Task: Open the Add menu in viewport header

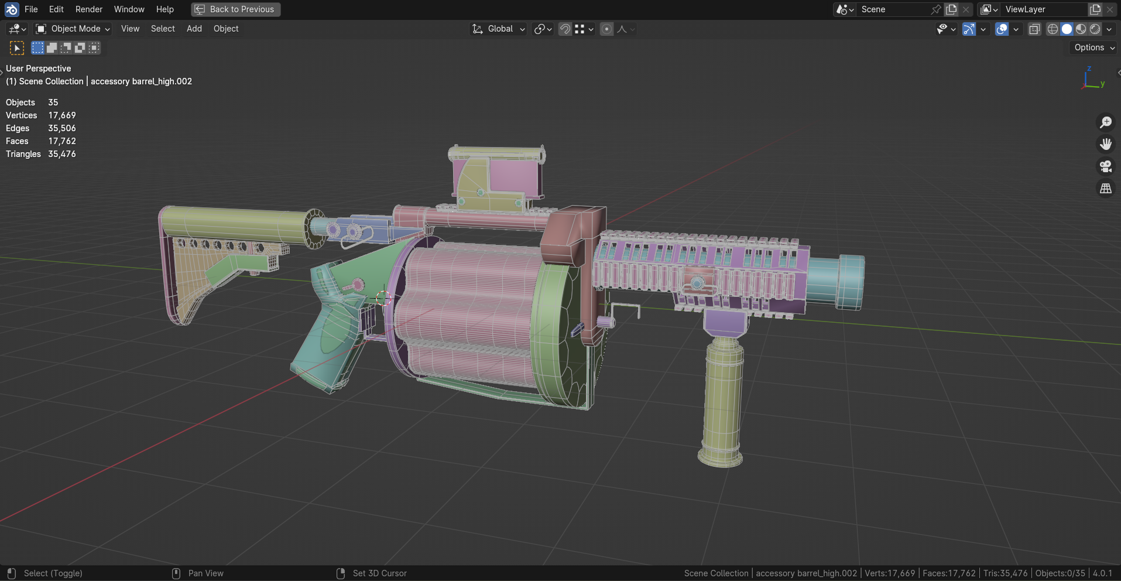Action: [194, 29]
